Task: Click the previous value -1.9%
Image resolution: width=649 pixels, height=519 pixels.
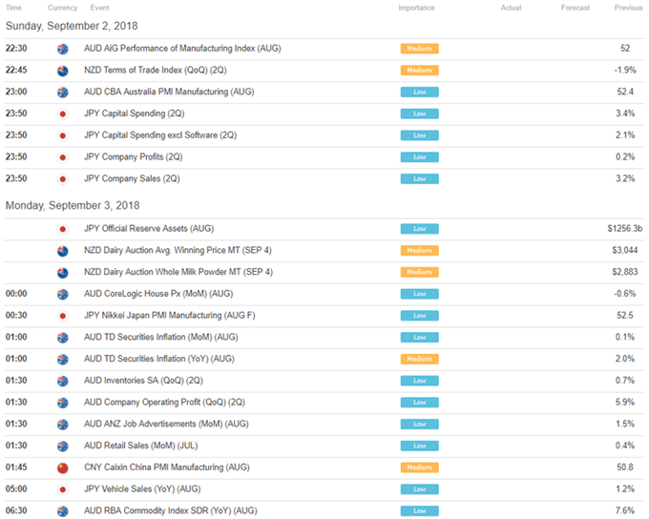Action: coord(624,70)
